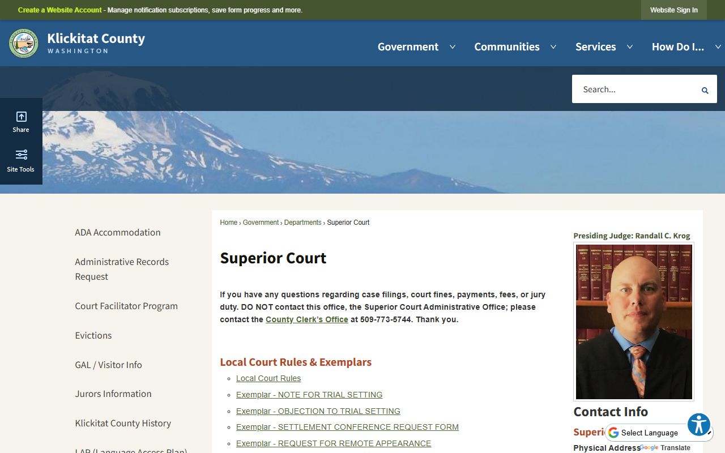Open the County Clerk's Office link

pos(307,319)
